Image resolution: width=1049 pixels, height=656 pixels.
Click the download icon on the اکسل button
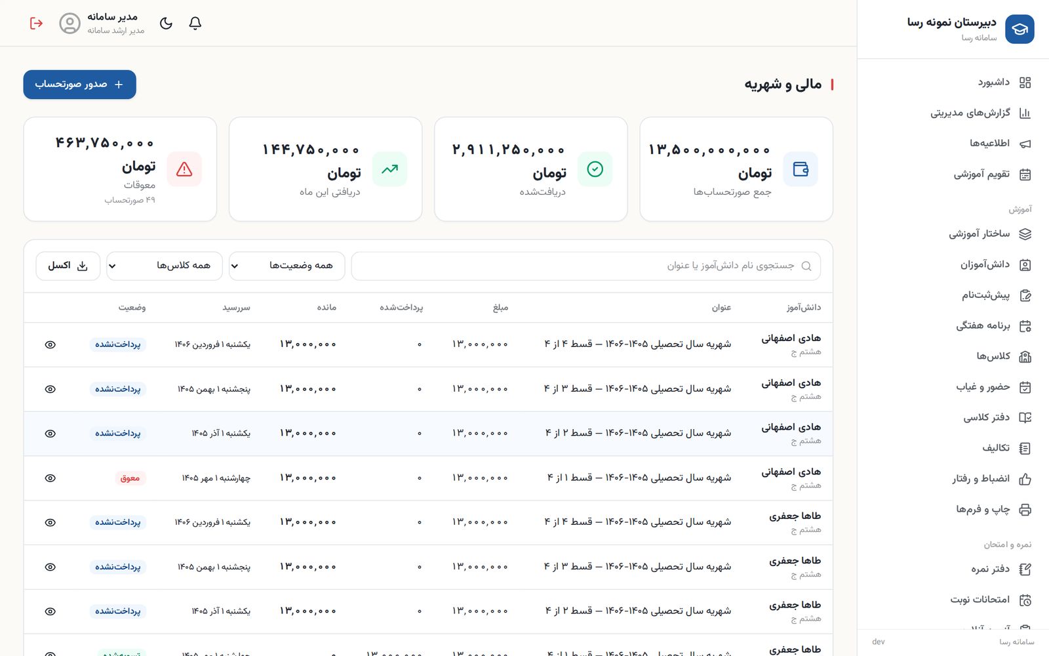tap(83, 266)
